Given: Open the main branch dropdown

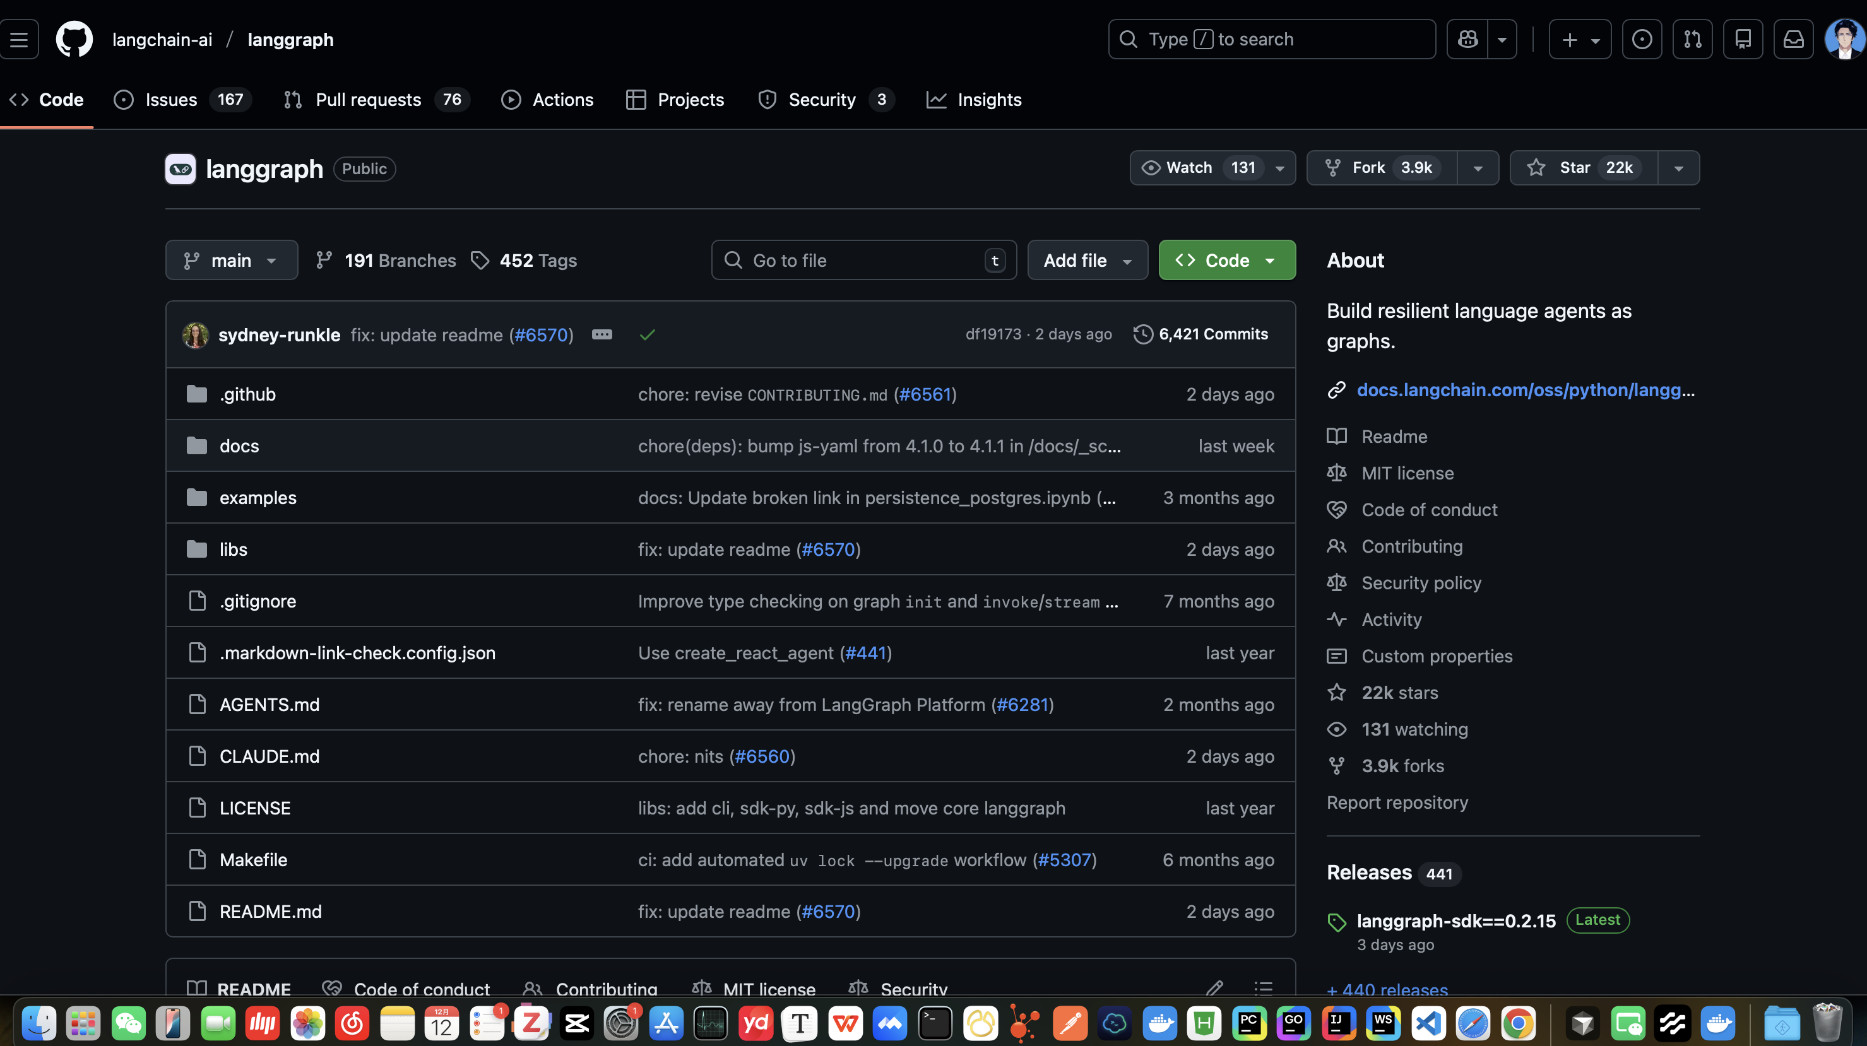Looking at the screenshot, I should (x=231, y=260).
